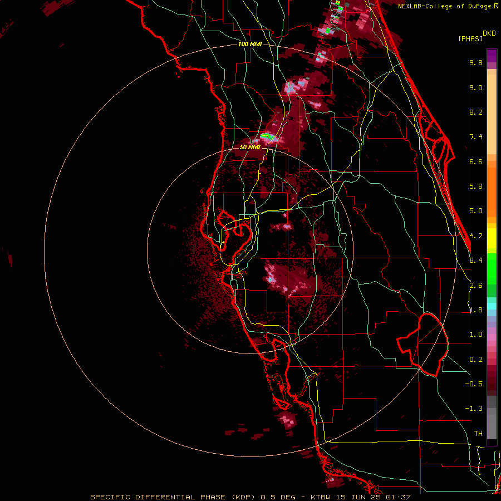Pick the 6.6 scale value
The height and width of the screenshot is (501, 501).
pyautogui.click(x=476, y=161)
